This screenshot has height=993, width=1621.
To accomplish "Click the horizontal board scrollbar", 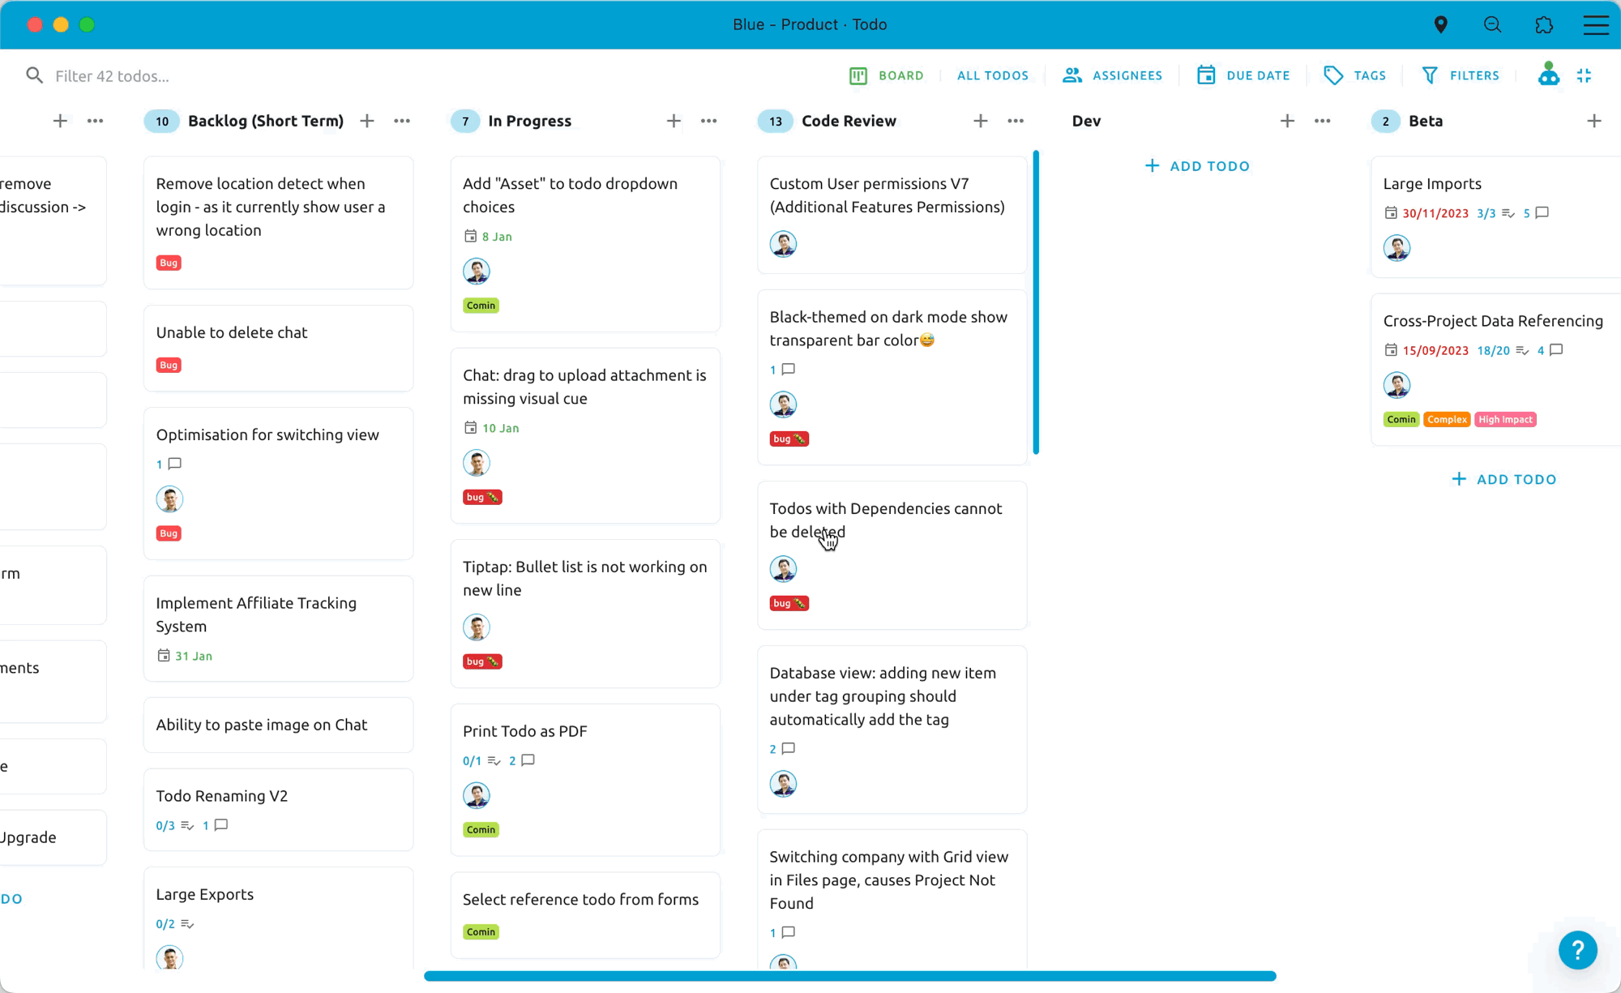I will (x=849, y=976).
